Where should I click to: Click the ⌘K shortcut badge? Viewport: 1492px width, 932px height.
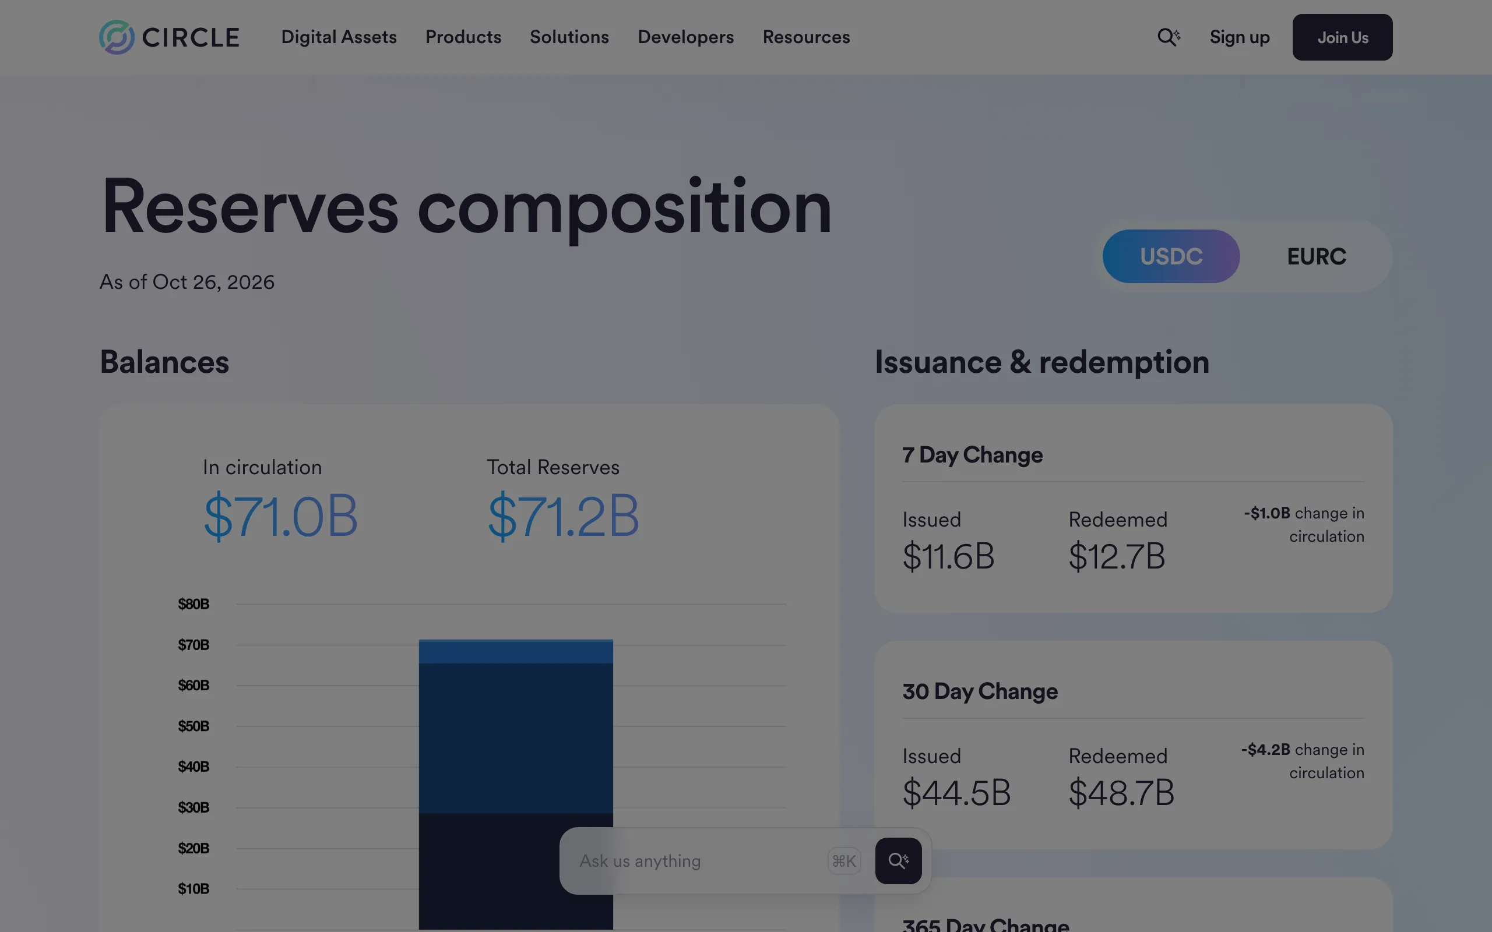843,861
